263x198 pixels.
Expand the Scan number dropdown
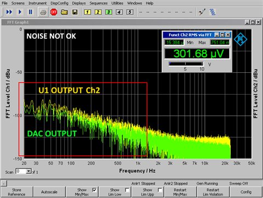[28, 171]
